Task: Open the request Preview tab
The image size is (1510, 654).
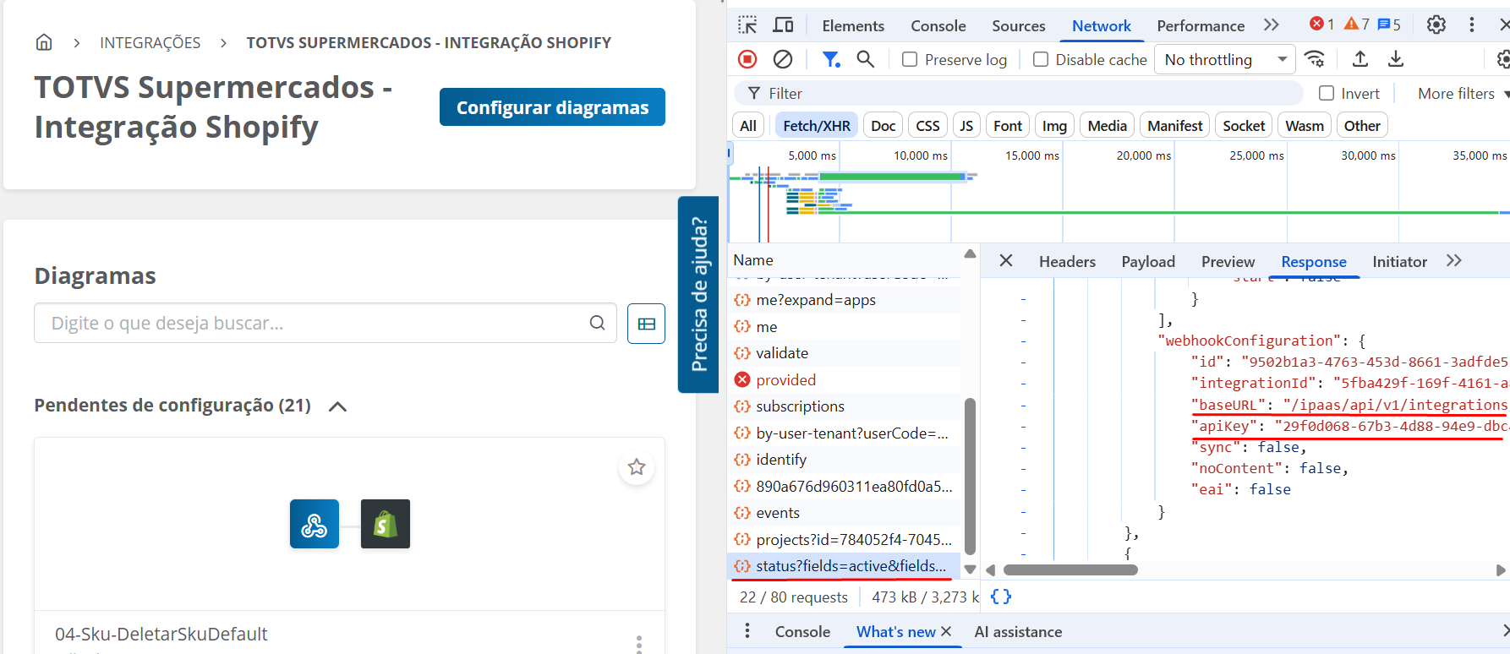Action: [x=1228, y=262]
